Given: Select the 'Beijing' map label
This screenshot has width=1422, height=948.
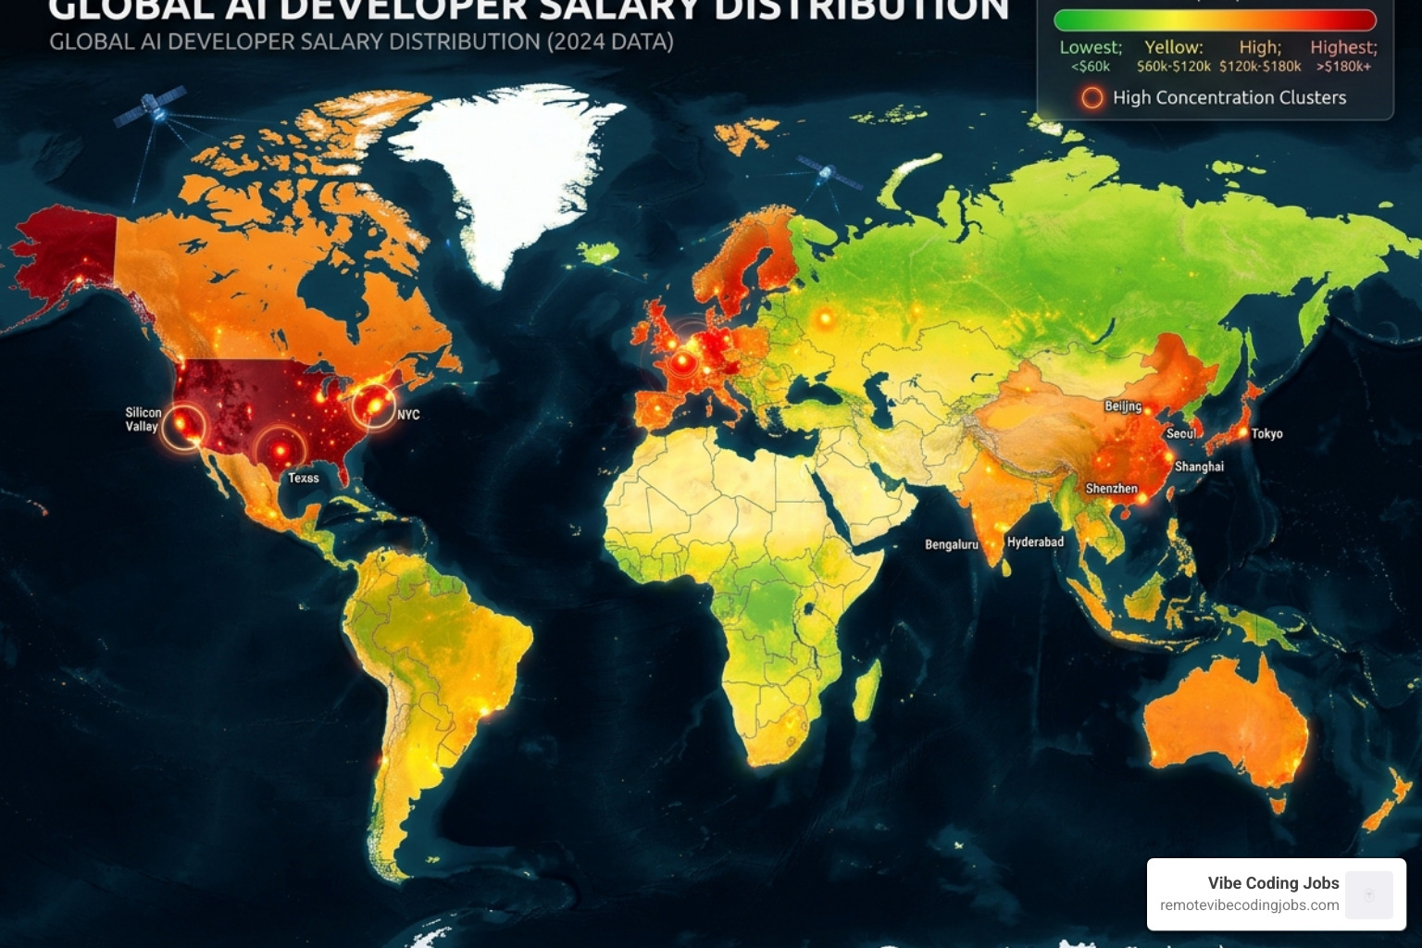Looking at the screenshot, I should pos(1123,406).
